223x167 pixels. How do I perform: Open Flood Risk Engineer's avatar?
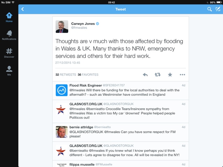[x=62, y=90]
